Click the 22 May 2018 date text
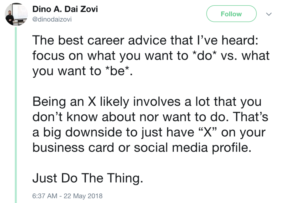This screenshot has height=203, width=283. tap(83, 196)
